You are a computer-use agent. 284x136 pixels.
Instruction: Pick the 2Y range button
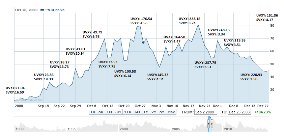[x=154, y=112]
